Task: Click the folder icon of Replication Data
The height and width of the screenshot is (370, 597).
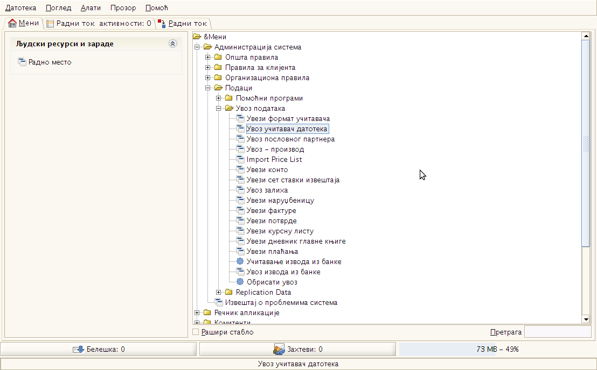Action: pyautogui.click(x=229, y=292)
